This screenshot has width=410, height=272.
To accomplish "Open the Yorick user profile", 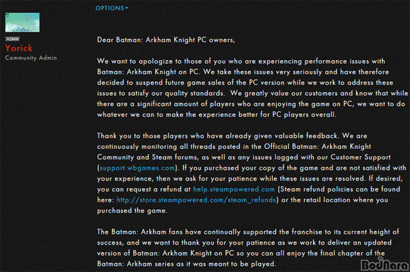I will pos(19,48).
